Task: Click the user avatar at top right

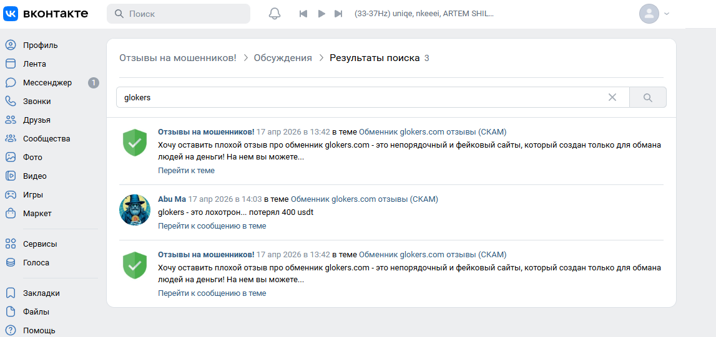Action: [x=649, y=14]
